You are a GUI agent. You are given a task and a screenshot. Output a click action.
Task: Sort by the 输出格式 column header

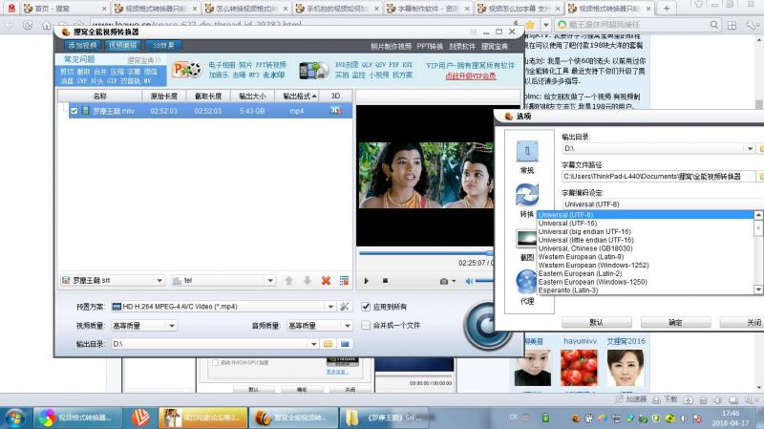click(297, 97)
